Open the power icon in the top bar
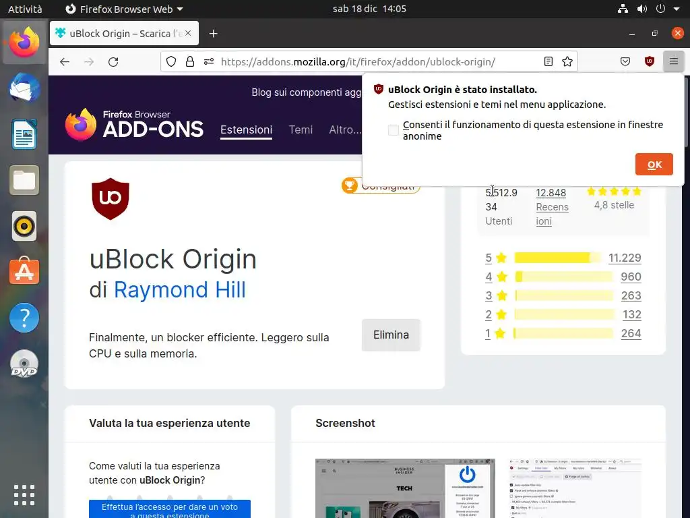The image size is (690, 518). (x=660, y=8)
